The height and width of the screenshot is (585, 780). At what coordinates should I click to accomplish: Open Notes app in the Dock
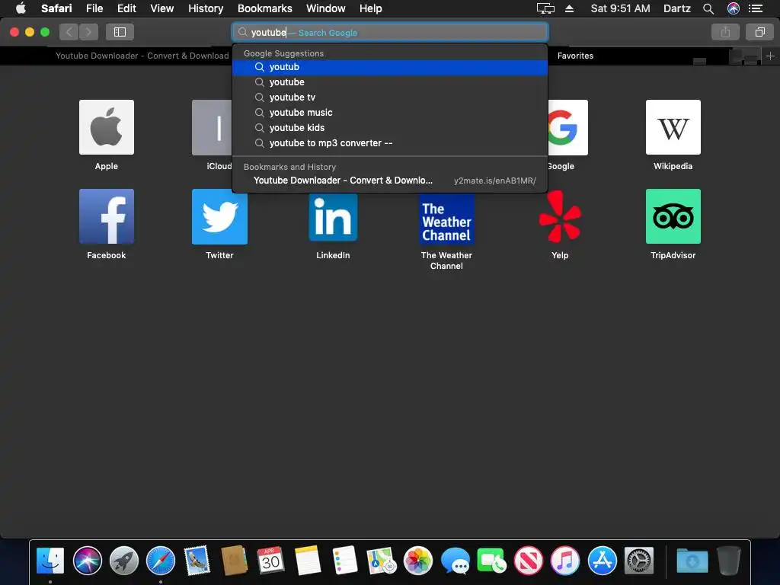click(308, 561)
